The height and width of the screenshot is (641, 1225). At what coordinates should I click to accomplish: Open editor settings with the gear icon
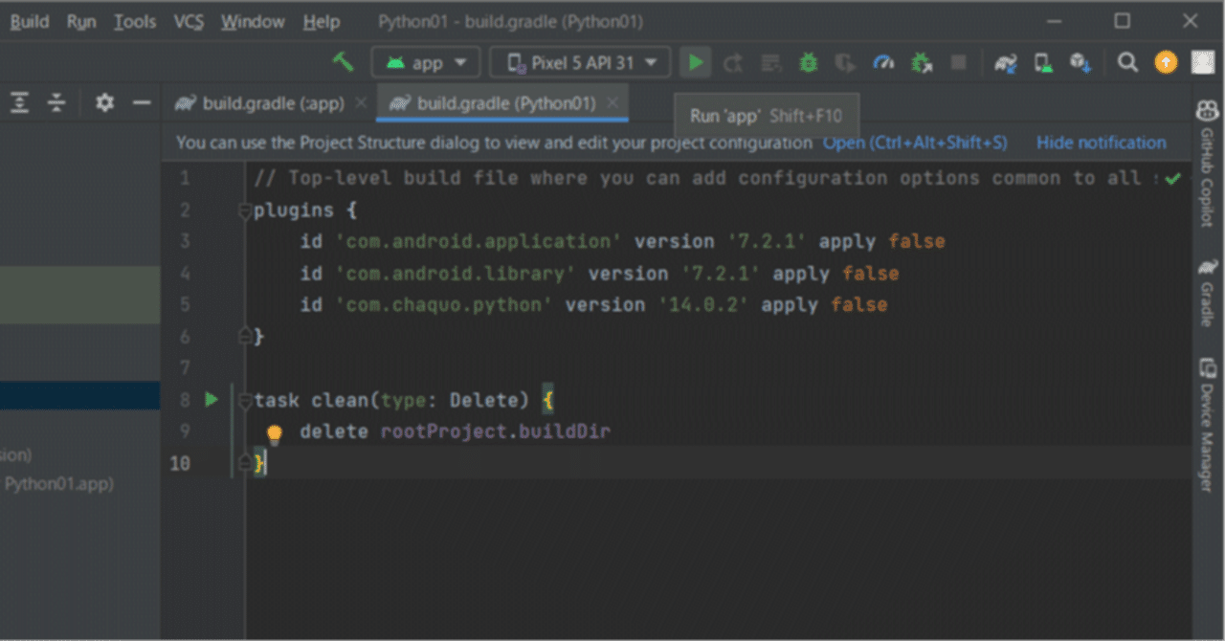pos(104,102)
